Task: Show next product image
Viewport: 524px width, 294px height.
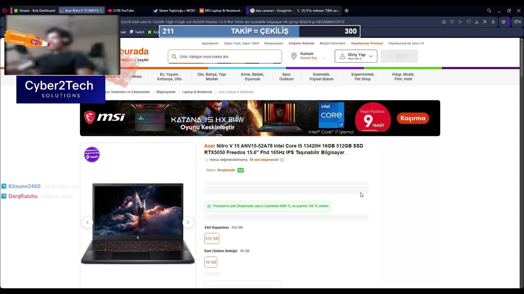Action: (x=188, y=223)
